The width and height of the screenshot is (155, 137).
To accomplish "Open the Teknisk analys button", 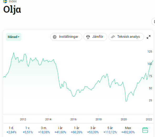I will point(126,37).
